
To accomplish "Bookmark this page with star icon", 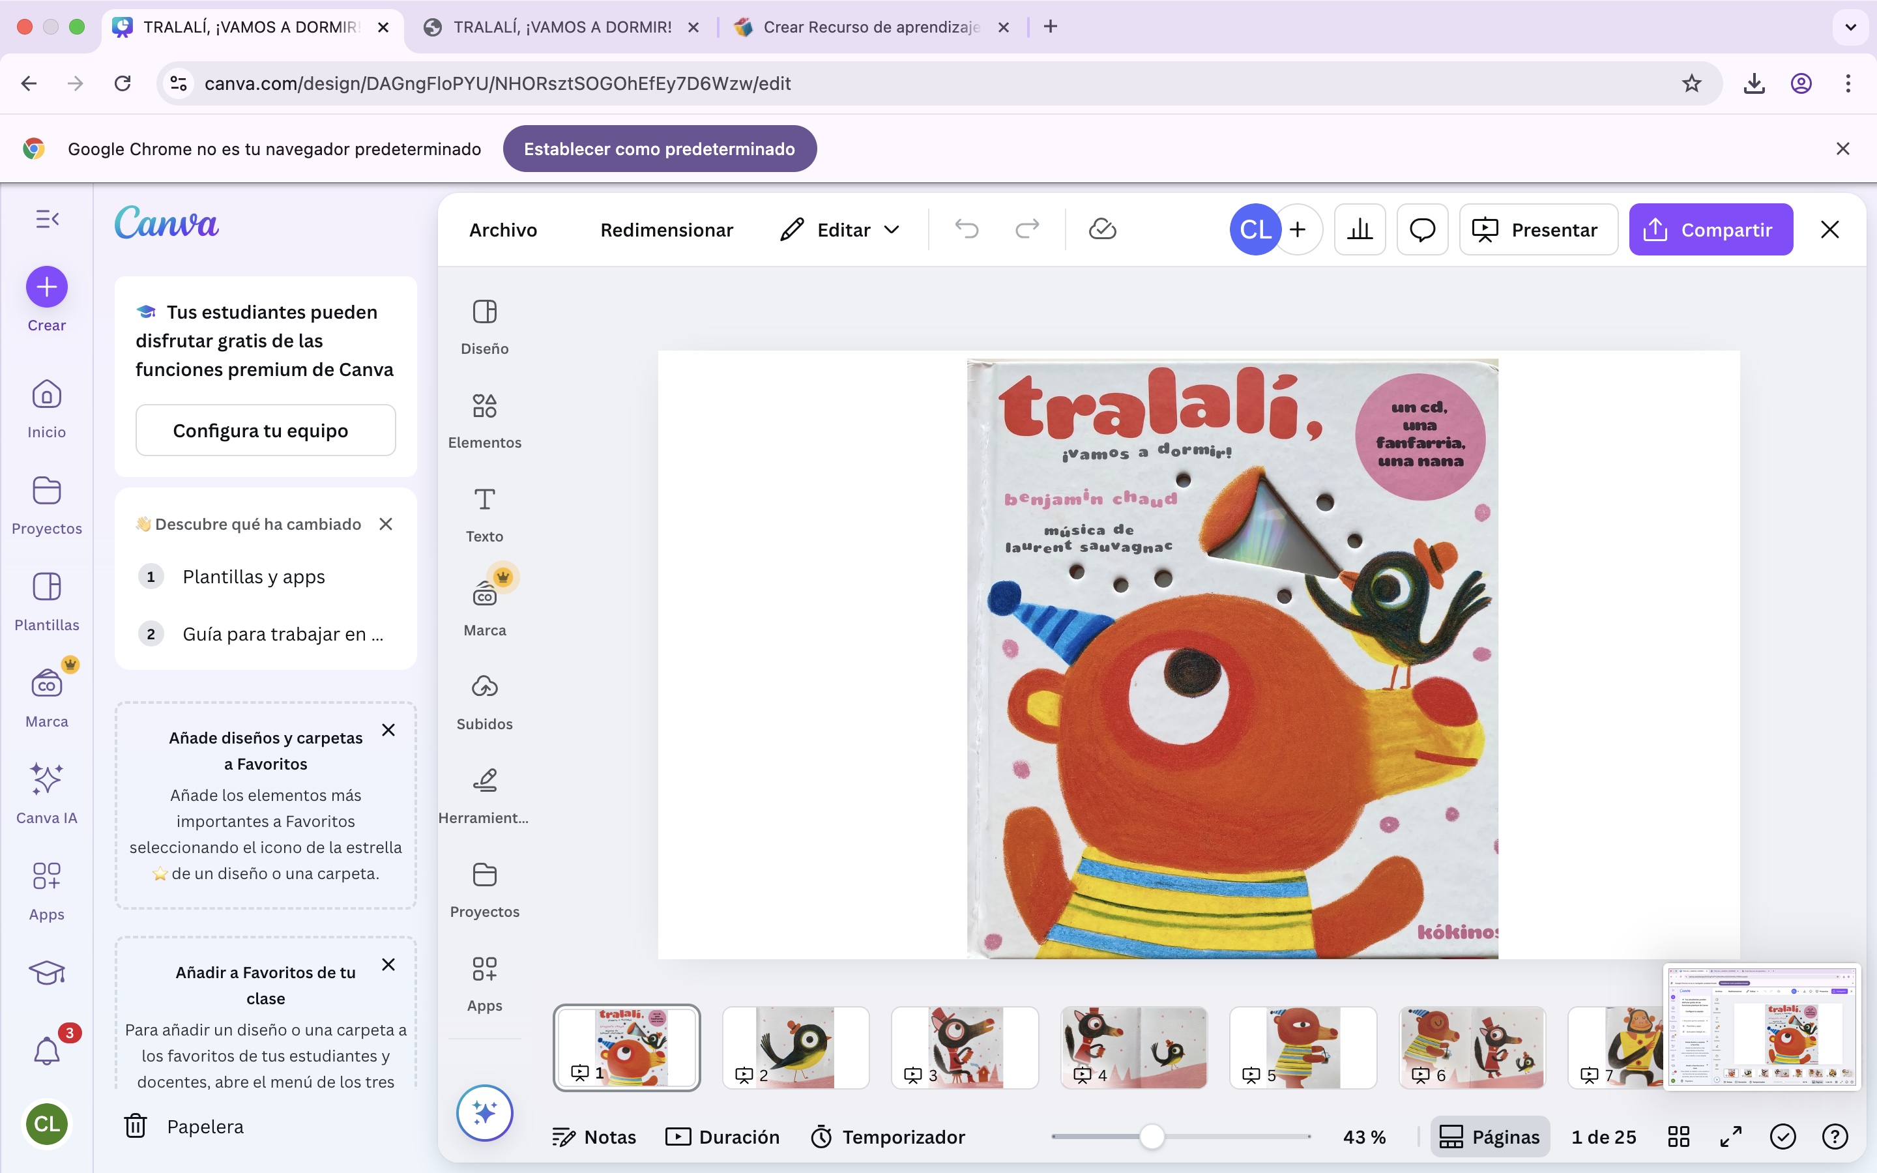I will click(1692, 84).
